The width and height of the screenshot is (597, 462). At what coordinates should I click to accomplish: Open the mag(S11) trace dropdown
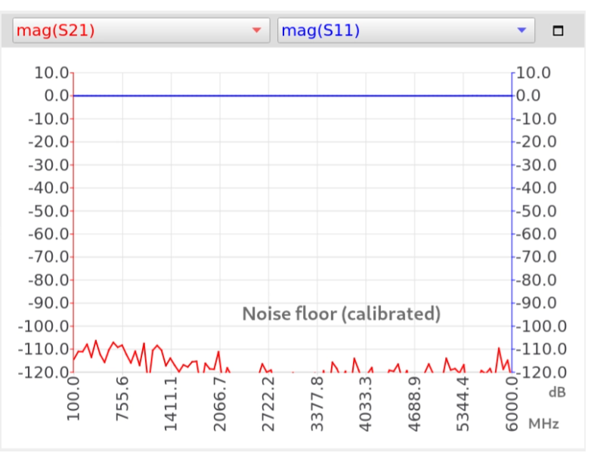pyautogui.click(x=406, y=31)
